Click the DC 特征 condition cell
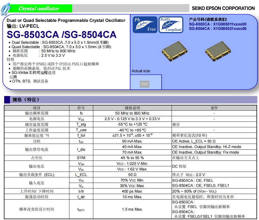Screen dimensions: 259x220 214,166
